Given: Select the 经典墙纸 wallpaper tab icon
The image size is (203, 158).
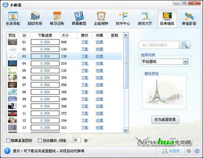Looking at the screenshot, I should [167, 19].
